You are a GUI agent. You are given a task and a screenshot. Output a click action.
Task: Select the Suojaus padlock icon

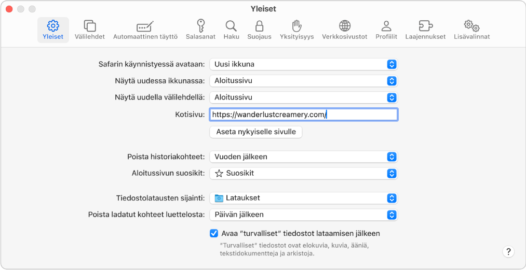coord(259,26)
